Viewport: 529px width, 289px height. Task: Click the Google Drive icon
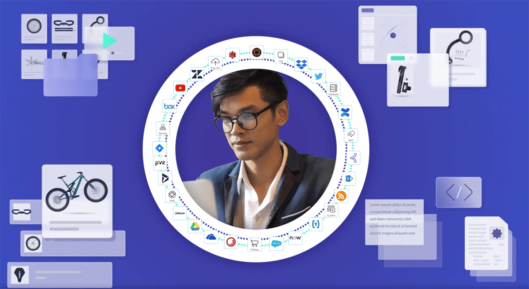(195, 227)
